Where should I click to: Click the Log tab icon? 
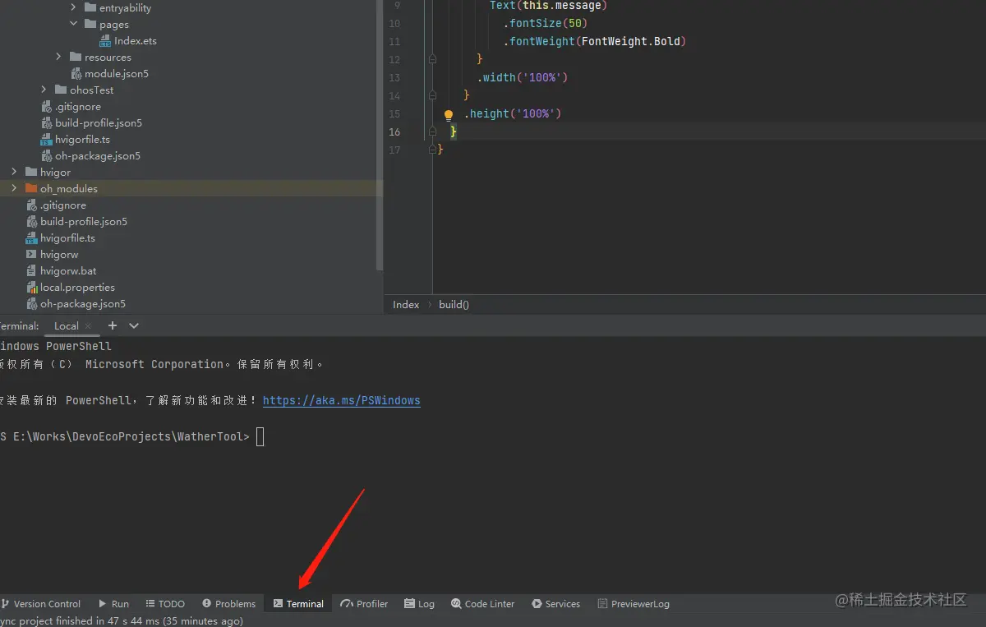coord(409,603)
